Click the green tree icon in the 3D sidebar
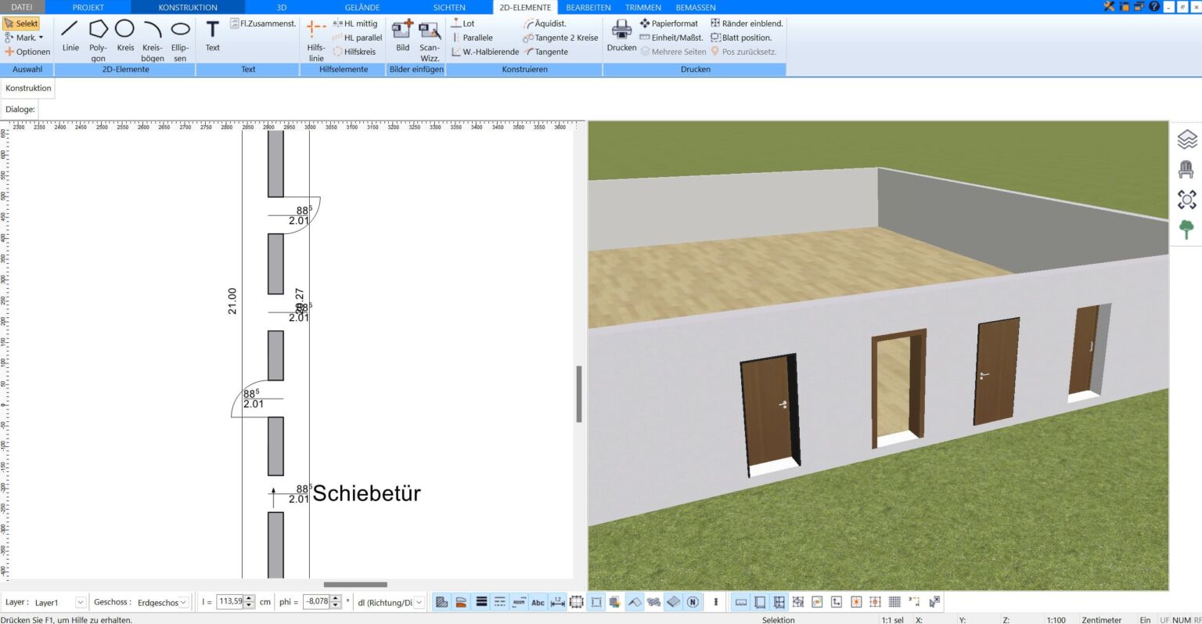 click(x=1186, y=229)
